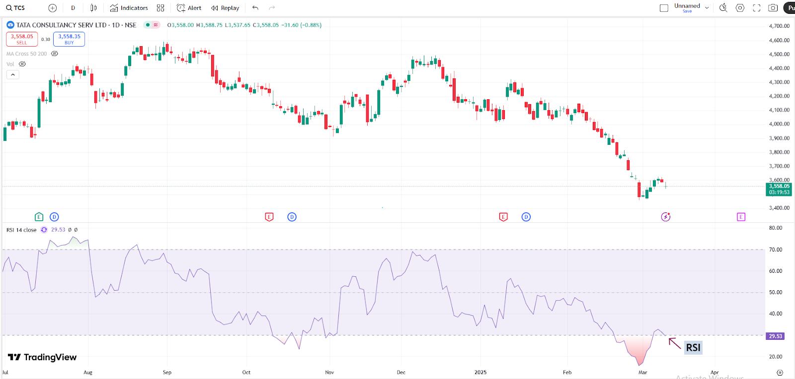Click the Tata Consultancy logo icon
This screenshot has height=379, width=795.
[10, 25]
